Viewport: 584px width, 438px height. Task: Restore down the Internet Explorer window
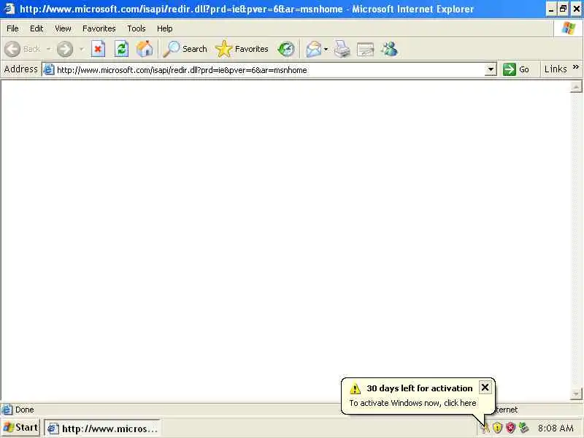click(x=563, y=9)
